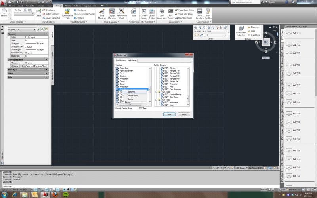
Task: Click Update in Project Standards
Action: [78, 18]
